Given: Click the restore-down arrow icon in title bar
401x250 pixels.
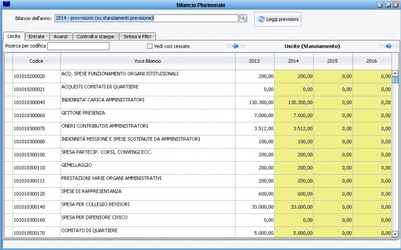Looking at the screenshot, I should [x=380, y=5].
